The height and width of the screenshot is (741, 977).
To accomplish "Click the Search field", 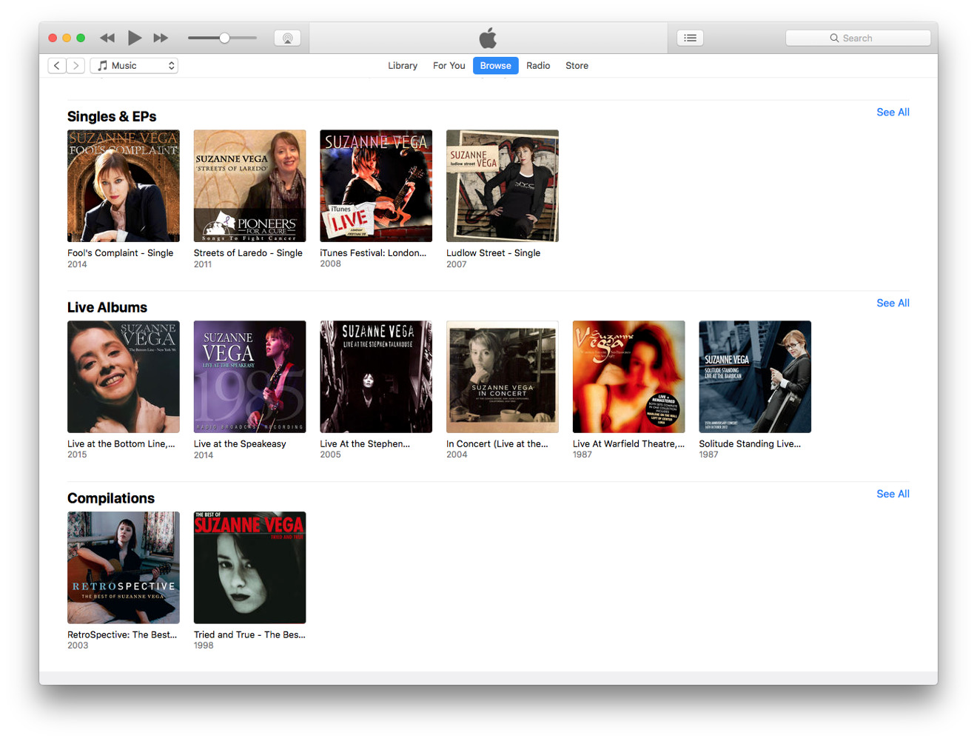I will coord(858,38).
